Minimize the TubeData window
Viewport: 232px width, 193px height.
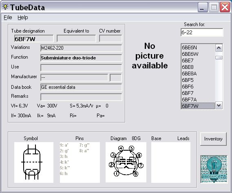click(203, 7)
